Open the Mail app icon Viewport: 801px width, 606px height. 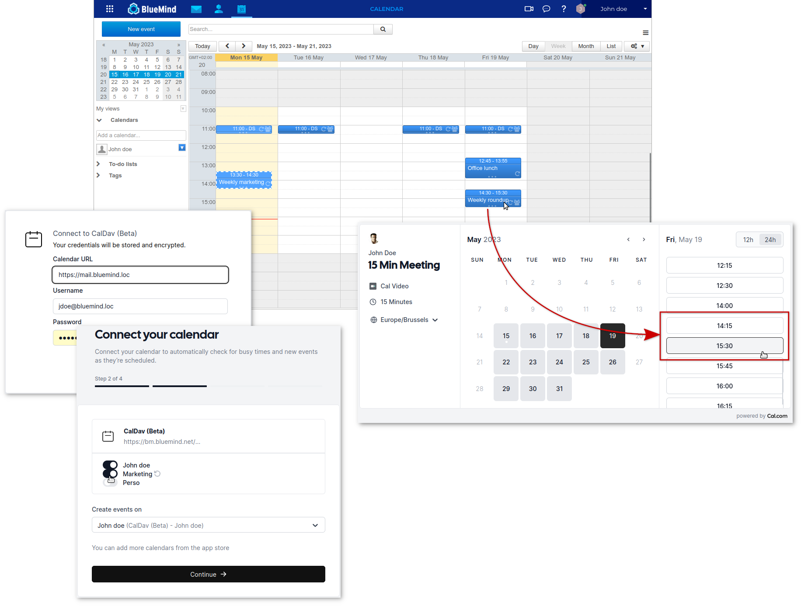[x=196, y=9]
